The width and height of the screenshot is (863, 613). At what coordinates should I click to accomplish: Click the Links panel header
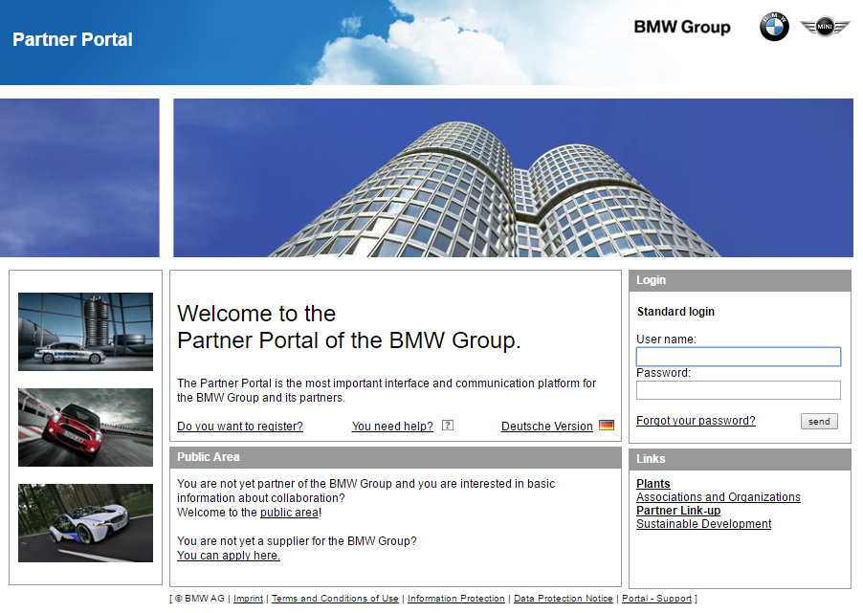point(740,459)
